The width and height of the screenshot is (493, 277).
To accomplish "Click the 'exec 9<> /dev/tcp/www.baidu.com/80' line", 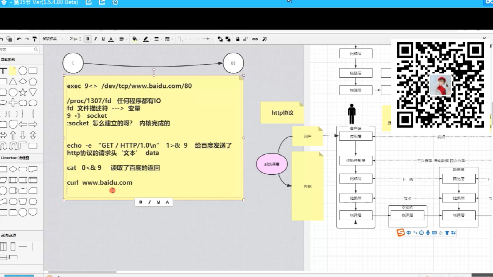I will (129, 86).
